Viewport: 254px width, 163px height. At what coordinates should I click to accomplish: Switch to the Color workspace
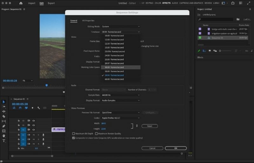[x=158, y=3]
